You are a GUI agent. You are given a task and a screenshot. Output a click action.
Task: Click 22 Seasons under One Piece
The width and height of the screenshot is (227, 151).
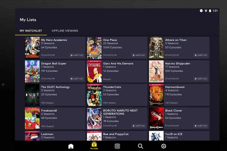click(110, 43)
